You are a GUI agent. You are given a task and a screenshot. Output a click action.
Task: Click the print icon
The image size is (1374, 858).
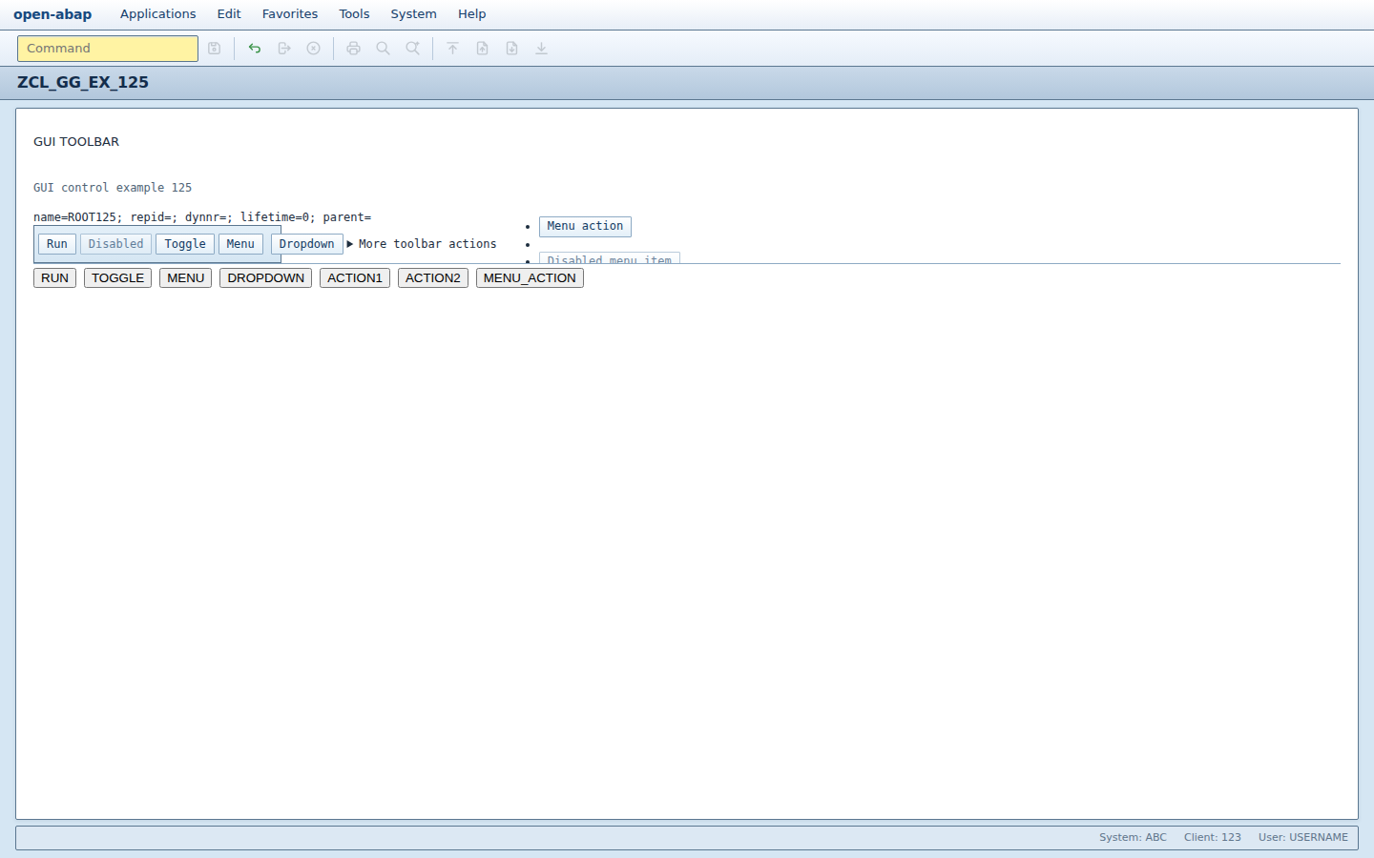pyautogui.click(x=354, y=49)
